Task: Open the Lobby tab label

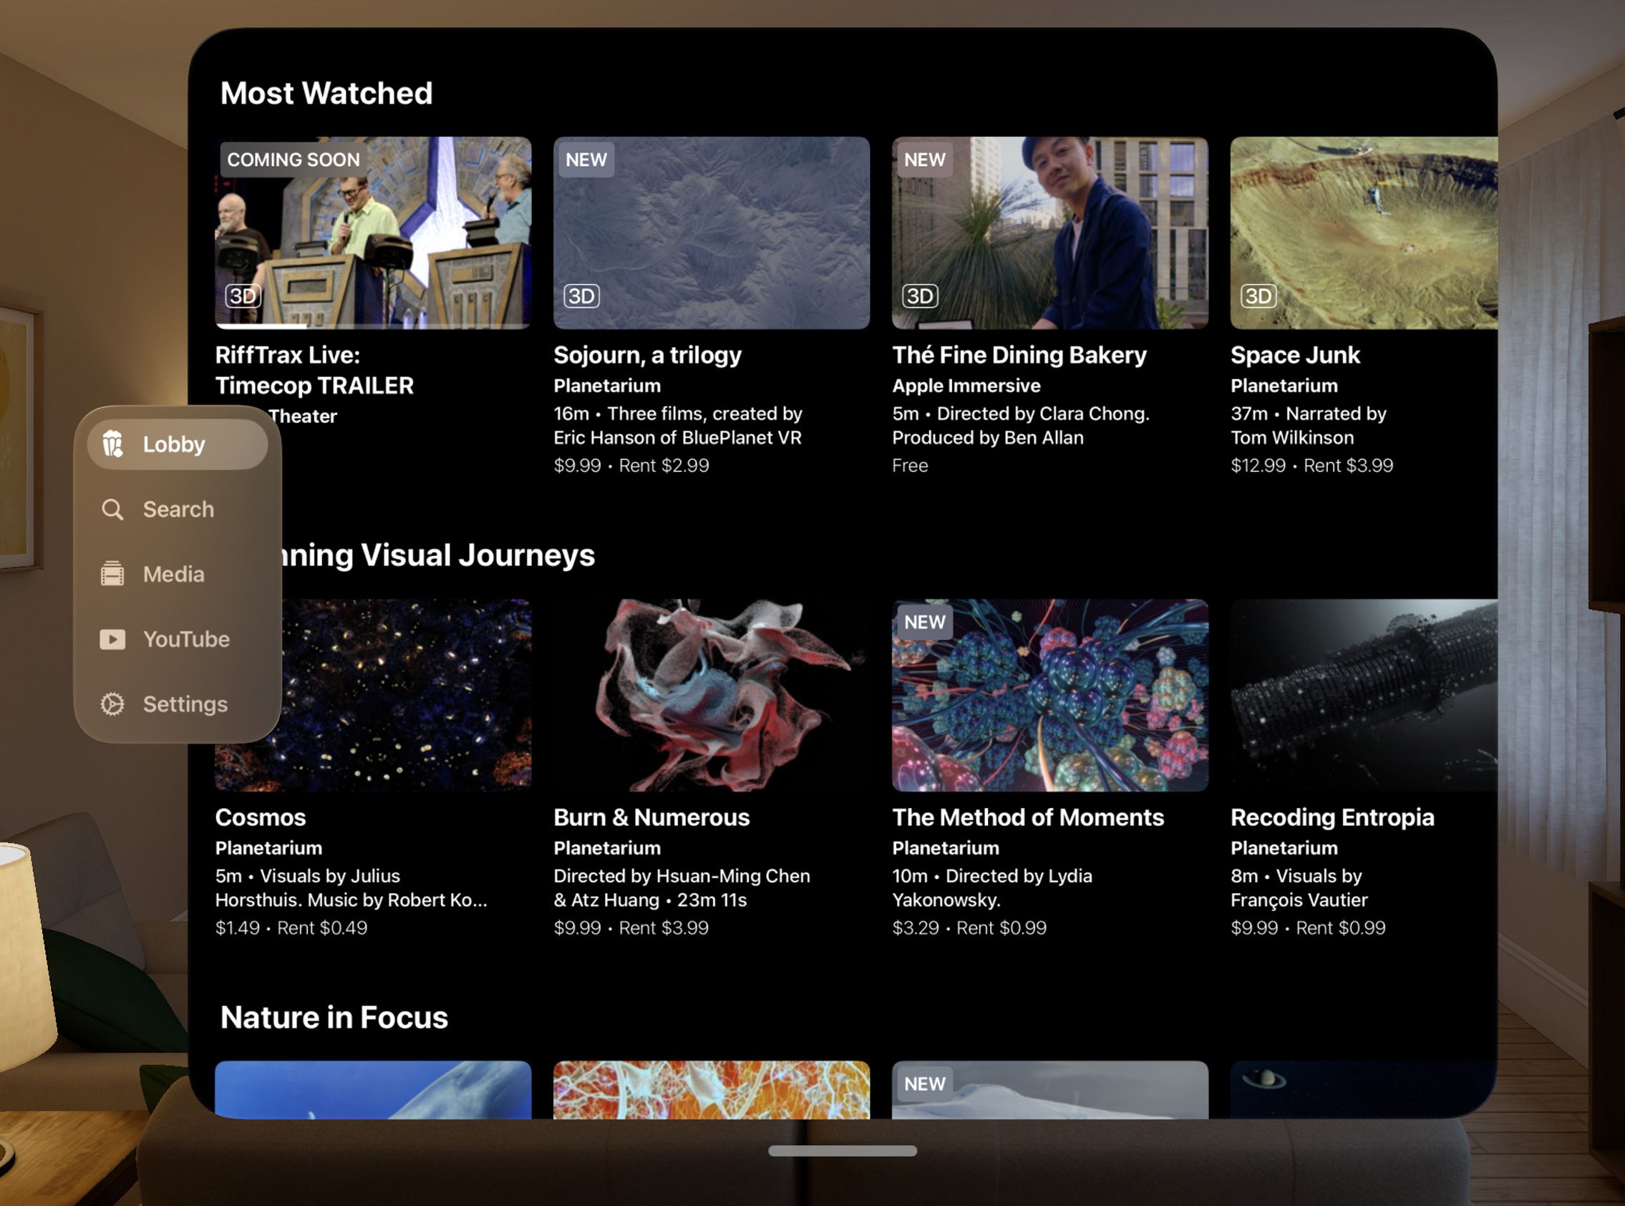Action: 174,444
